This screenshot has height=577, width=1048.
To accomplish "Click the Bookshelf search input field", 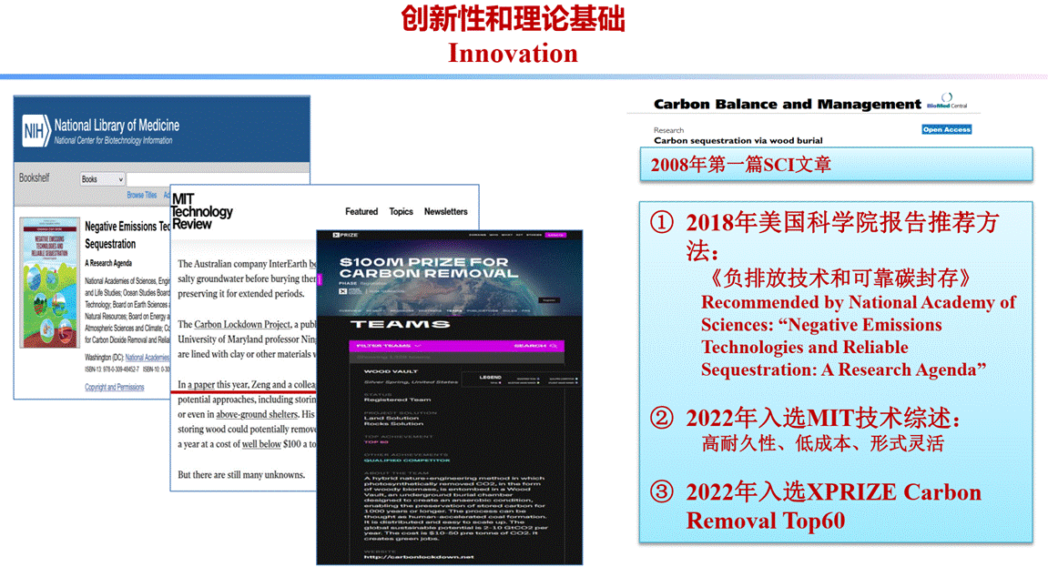I will coord(148,179).
